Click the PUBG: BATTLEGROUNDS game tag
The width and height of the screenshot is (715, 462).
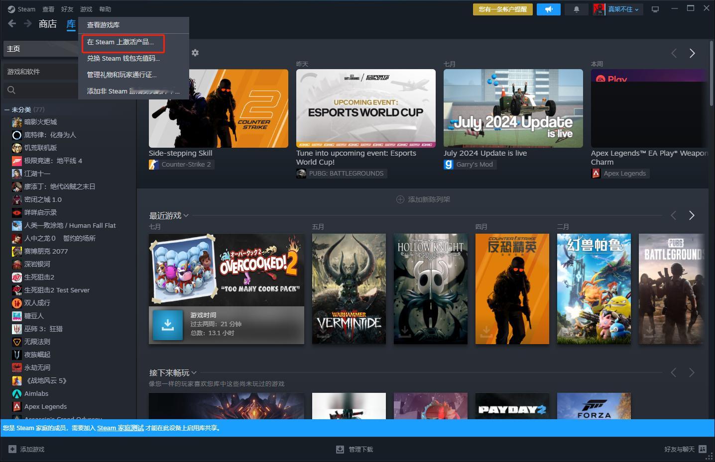[x=342, y=173]
